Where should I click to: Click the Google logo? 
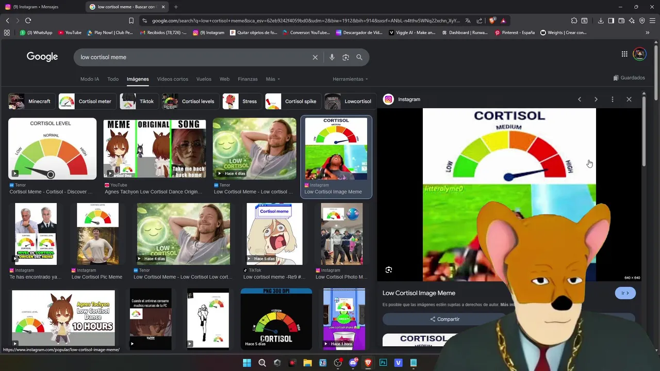point(42,57)
